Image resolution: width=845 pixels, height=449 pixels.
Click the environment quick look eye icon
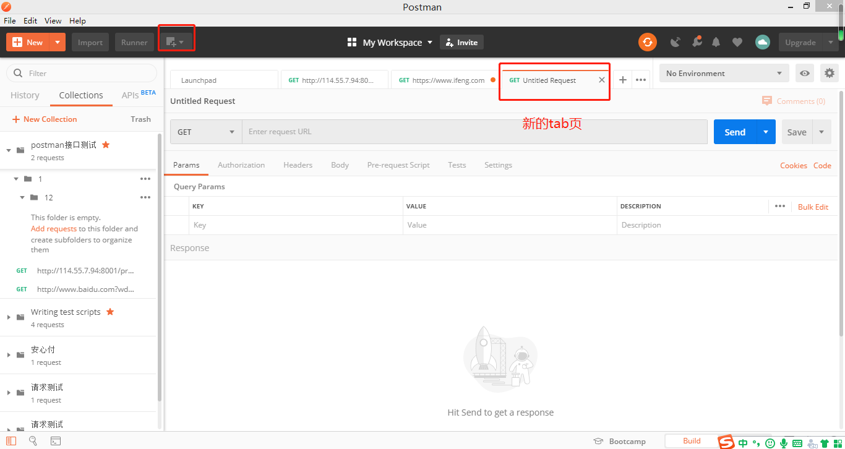coord(805,73)
